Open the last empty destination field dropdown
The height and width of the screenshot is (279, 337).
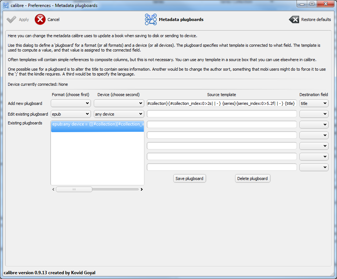coord(314,167)
